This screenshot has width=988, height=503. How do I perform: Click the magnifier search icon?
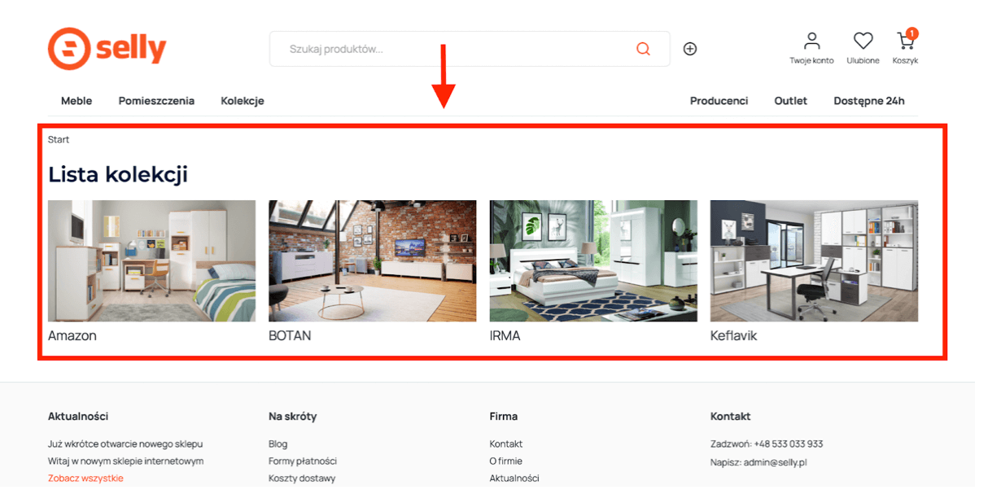coord(643,49)
